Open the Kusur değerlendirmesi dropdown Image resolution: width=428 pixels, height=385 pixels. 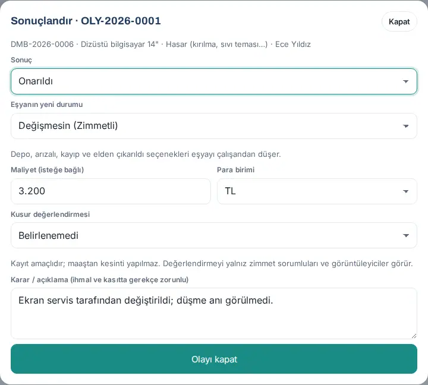click(214, 235)
